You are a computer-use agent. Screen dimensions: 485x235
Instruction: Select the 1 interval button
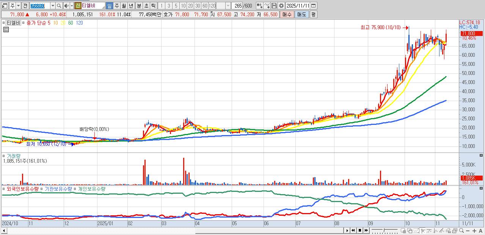tap(161, 6)
